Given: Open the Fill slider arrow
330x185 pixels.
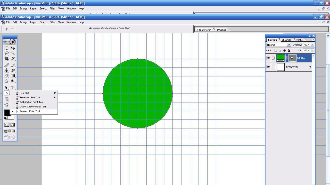Looking at the screenshot, I should pyautogui.click(x=312, y=50).
